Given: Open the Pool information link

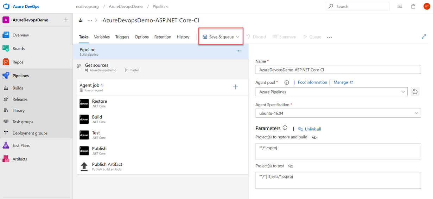Looking at the screenshot, I should [312, 82].
